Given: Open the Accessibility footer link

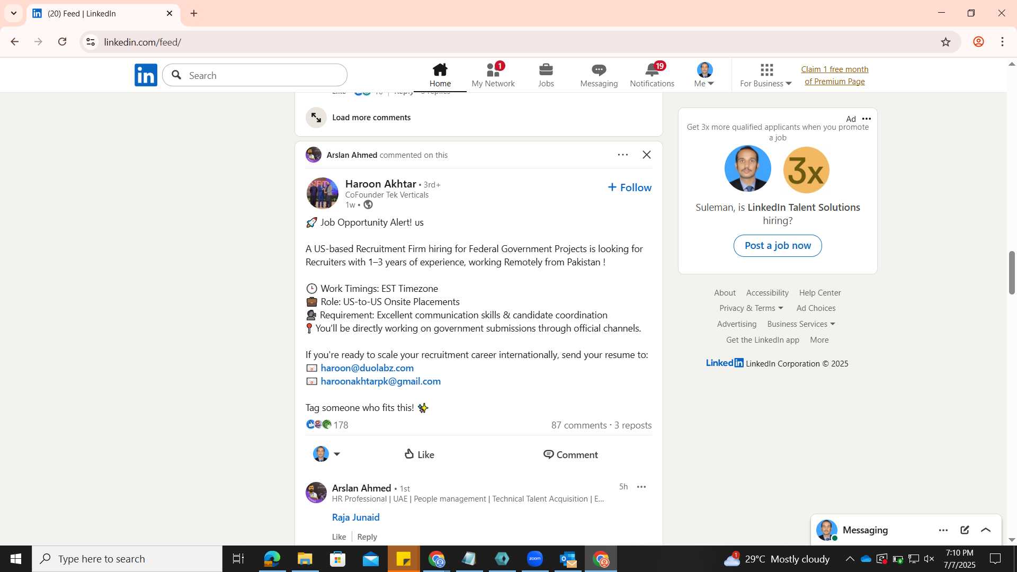Looking at the screenshot, I should coord(767,293).
